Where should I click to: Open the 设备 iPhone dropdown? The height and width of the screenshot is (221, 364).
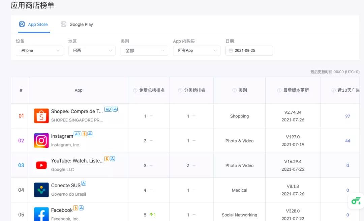(39, 50)
